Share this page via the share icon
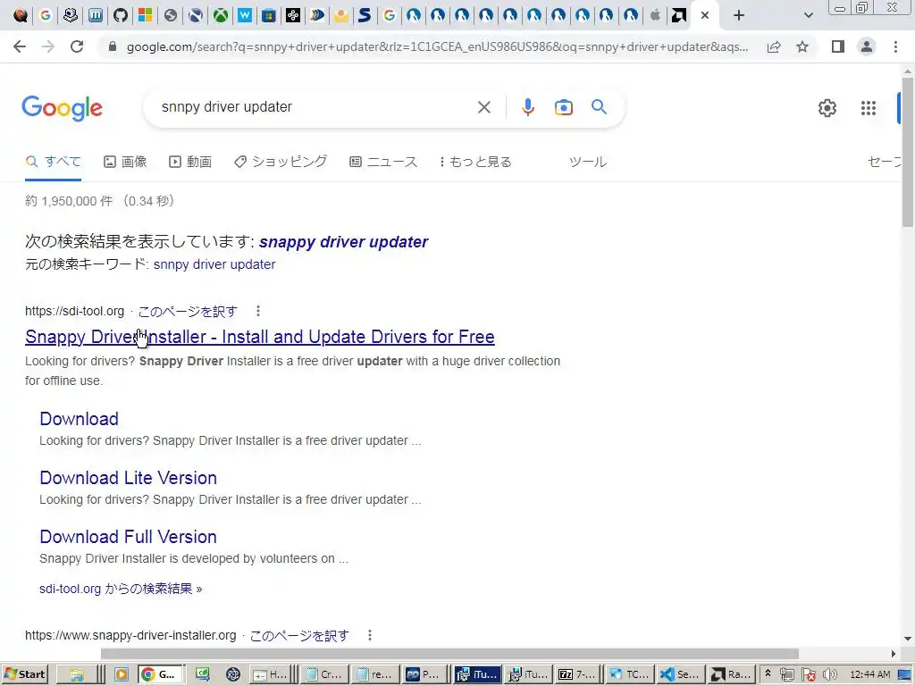Image resolution: width=915 pixels, height=686 pixels. point(774,46)
